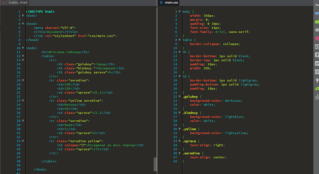Toggle the checkmark icon in right sidebar
Viewport: 319px width, 174px height.
317,63
